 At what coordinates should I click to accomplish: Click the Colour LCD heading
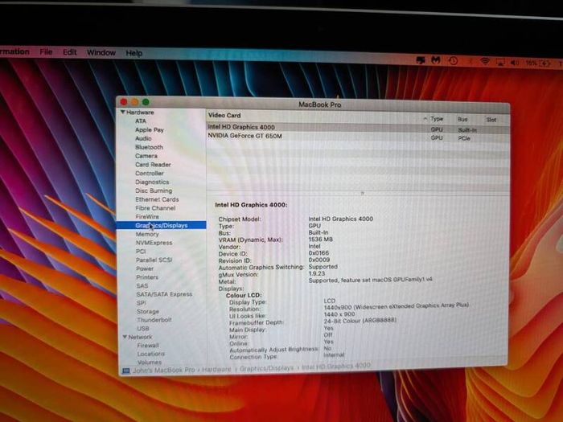click(x=244, y=295)
